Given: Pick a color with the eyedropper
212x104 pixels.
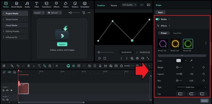Looking at the screenshot, I should 191,61.
